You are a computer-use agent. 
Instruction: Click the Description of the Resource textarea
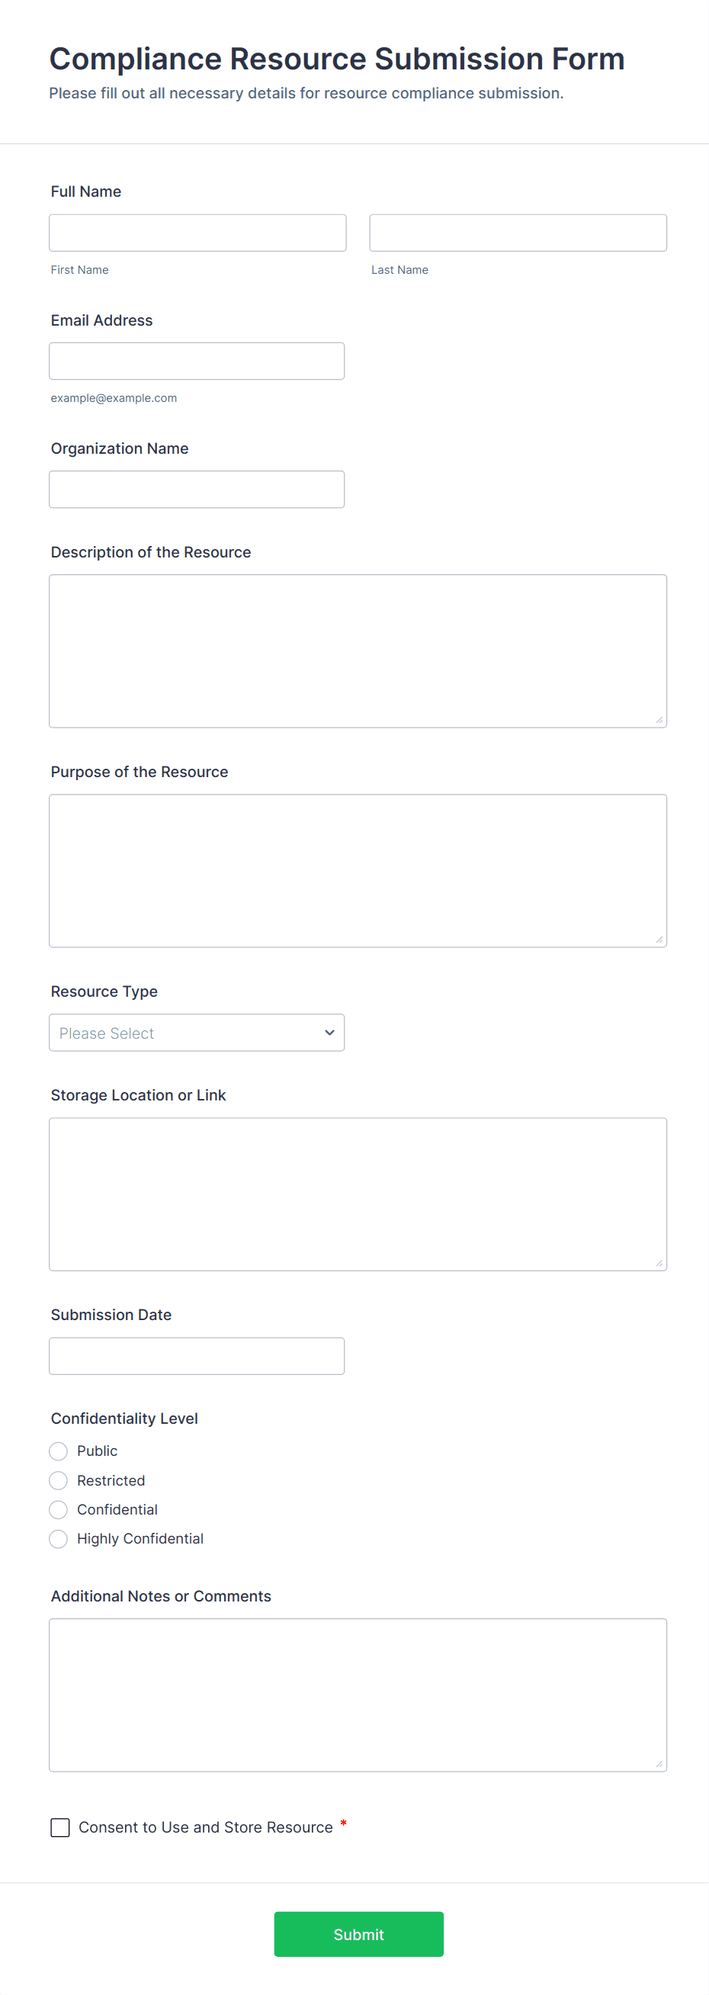tap(358, 651)
